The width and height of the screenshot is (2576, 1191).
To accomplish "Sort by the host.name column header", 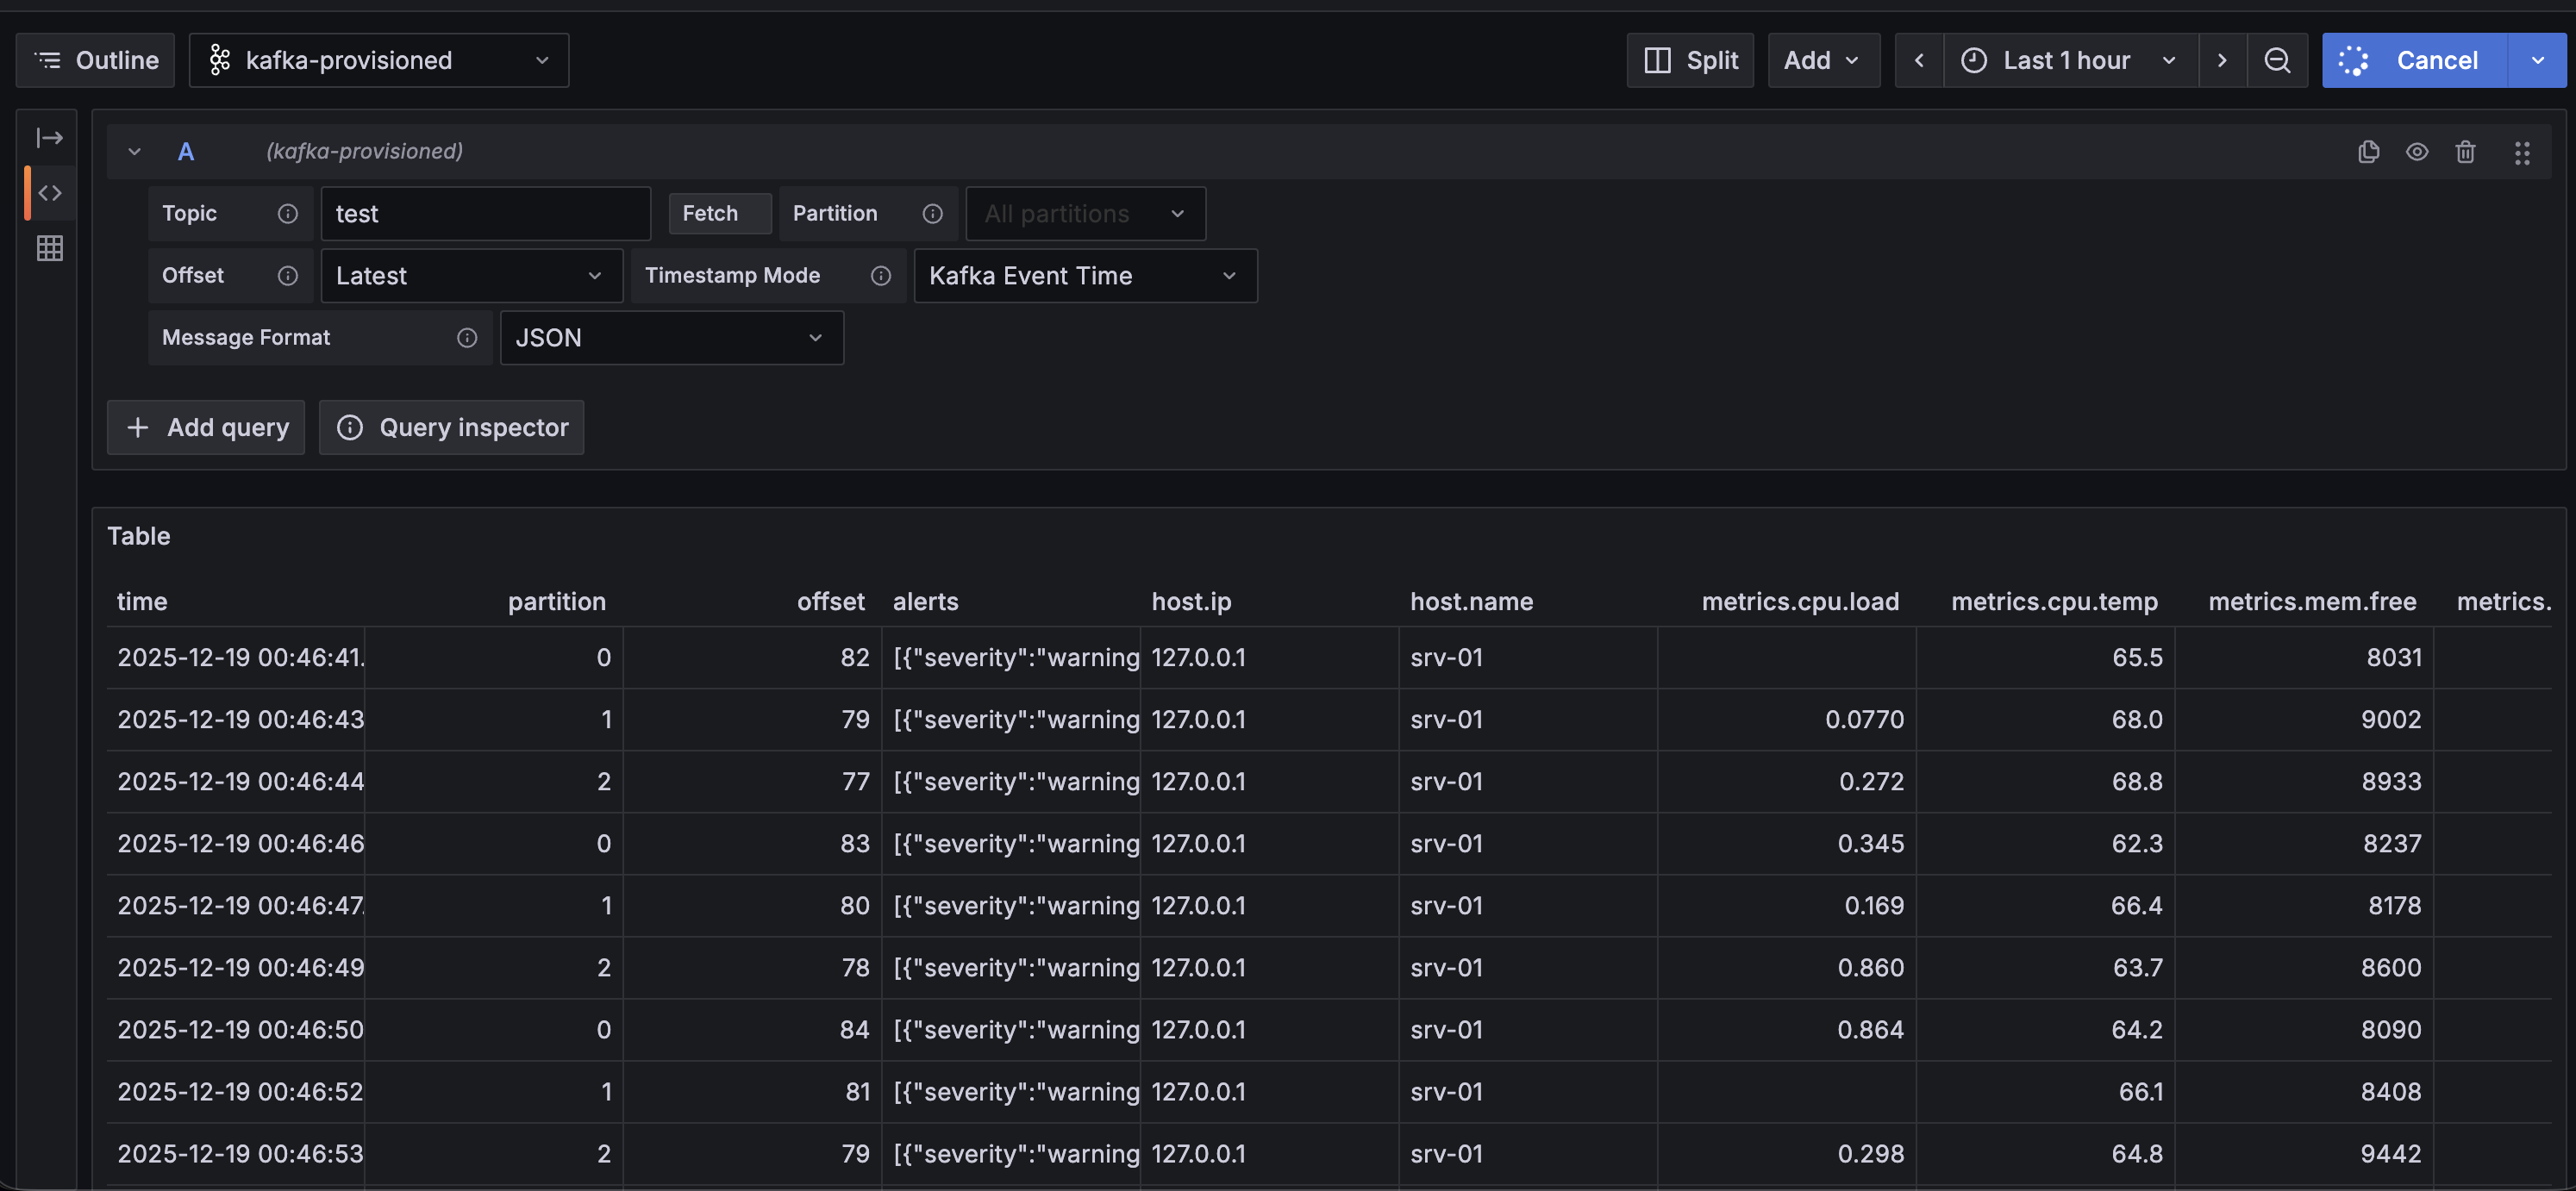I will (1471, 601).
